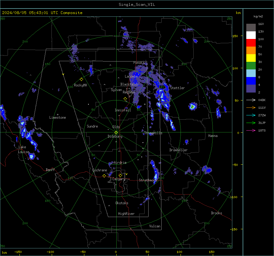Click the RedDeer label

click(129, 92)
